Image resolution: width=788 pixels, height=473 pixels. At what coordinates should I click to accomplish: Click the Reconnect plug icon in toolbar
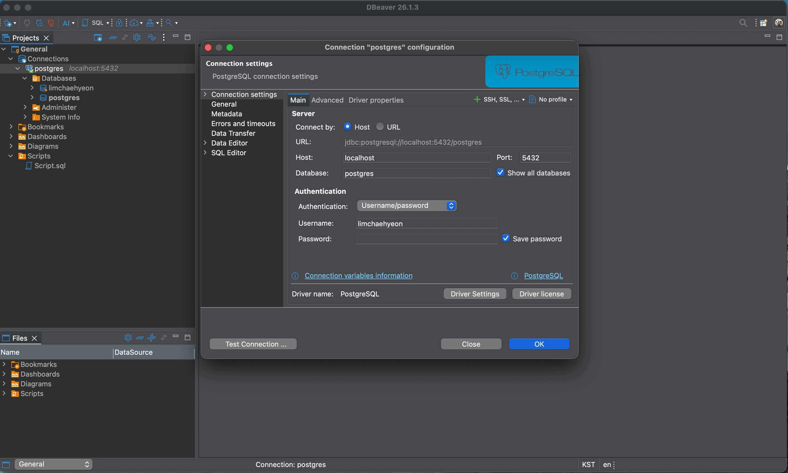pos(39,23)
